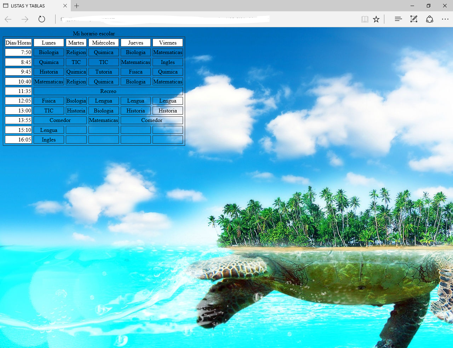This screenshot has height=348, width=453.
Task: Open the More actions menu
Action: pos(445,19)
